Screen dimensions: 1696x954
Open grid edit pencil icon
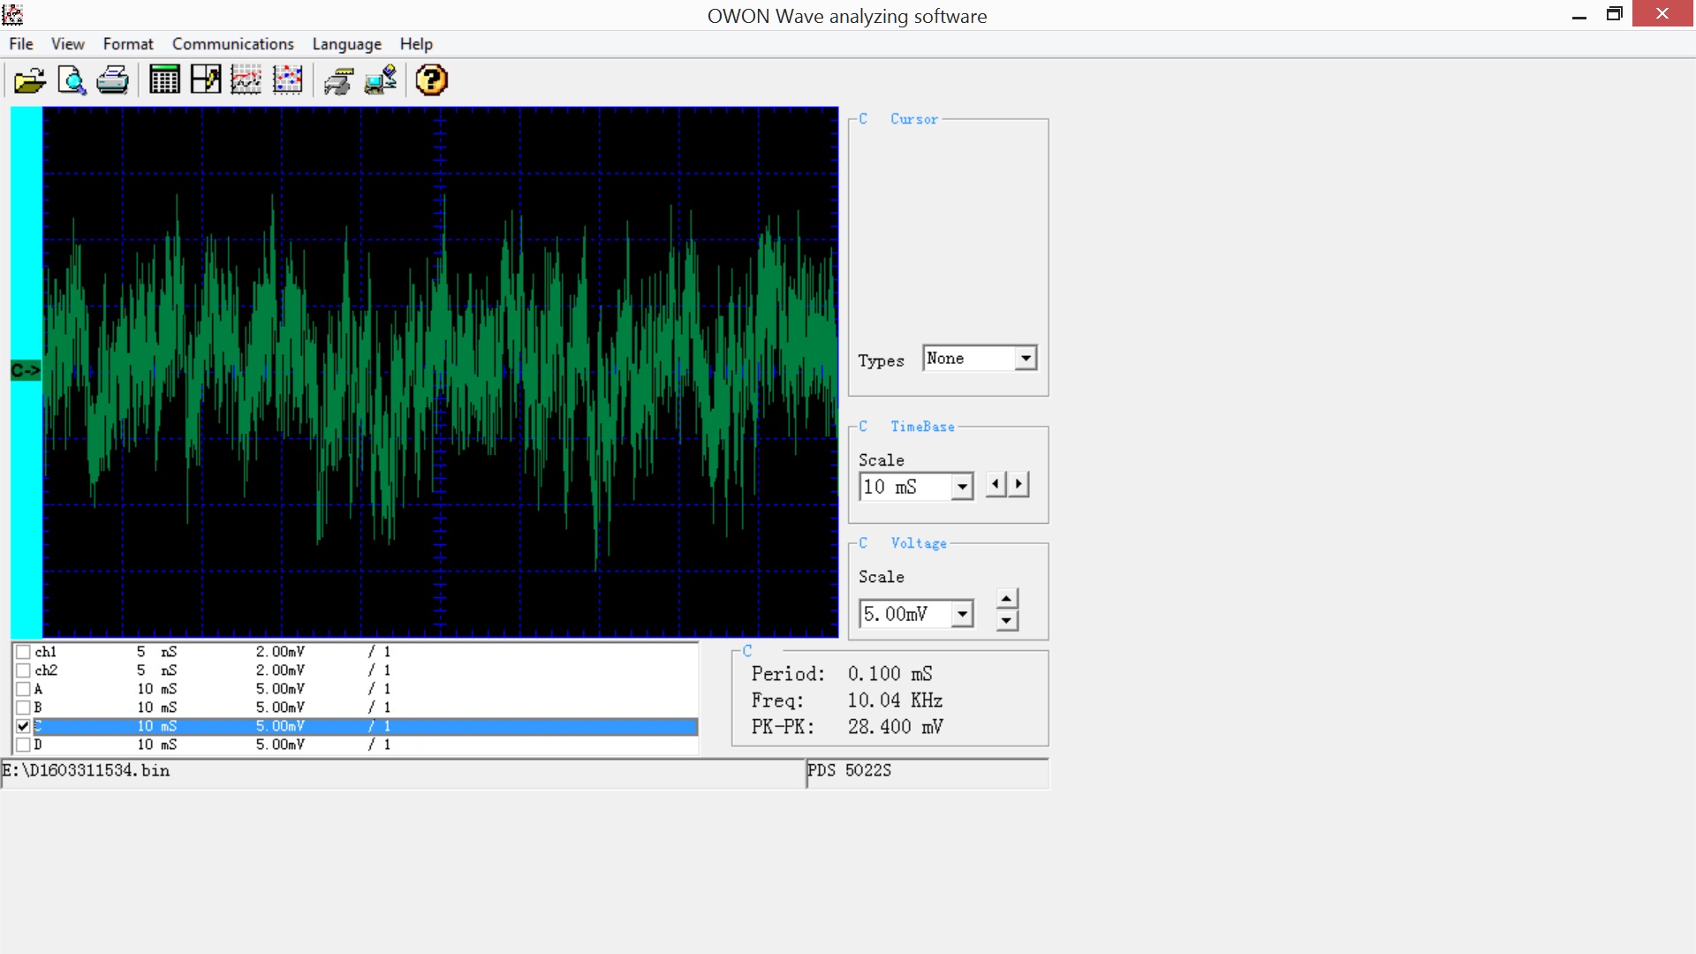[x=206, y=80]
